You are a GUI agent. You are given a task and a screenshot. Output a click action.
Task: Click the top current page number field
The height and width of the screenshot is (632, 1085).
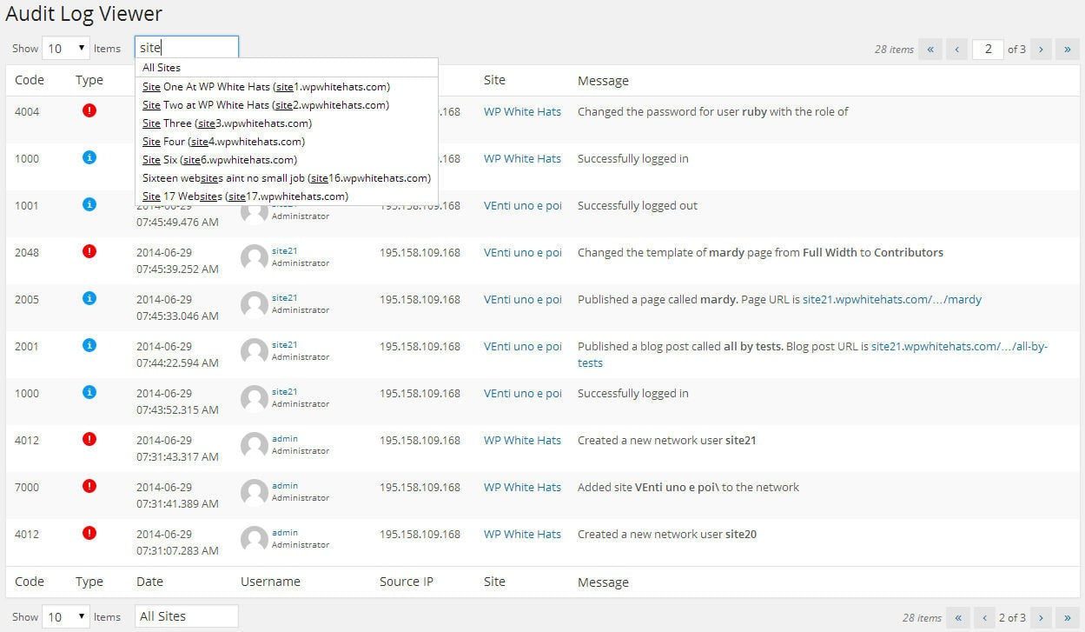pyautogui.click(x=988, y=49)
